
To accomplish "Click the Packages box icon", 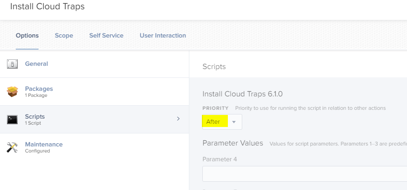I will pyautogui.click(x=12, y=92).
